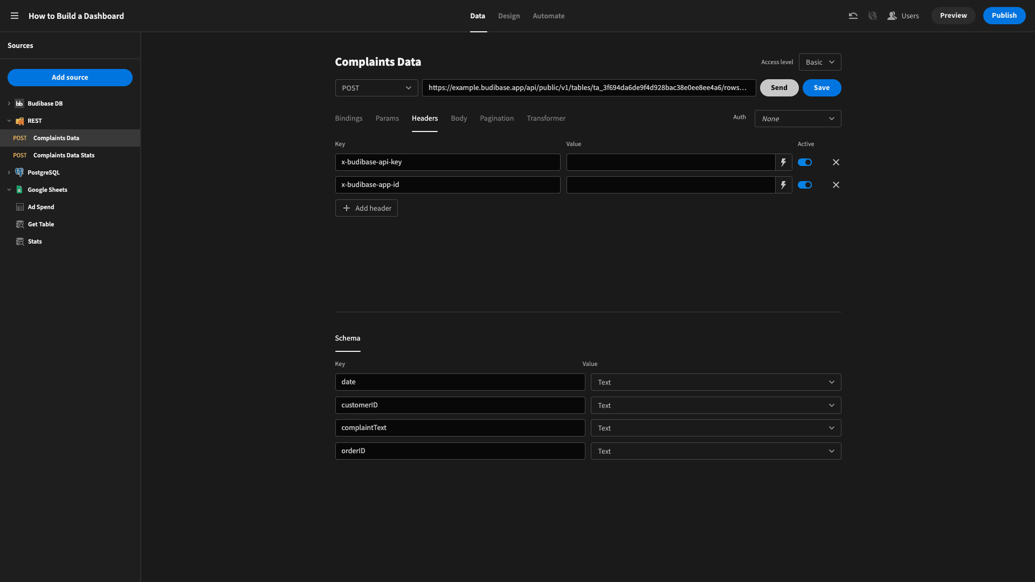This screenshot has height=582, width=1035.
Task: Click the PostgreSQL elephant icon
Action: [x=19, y=172]
